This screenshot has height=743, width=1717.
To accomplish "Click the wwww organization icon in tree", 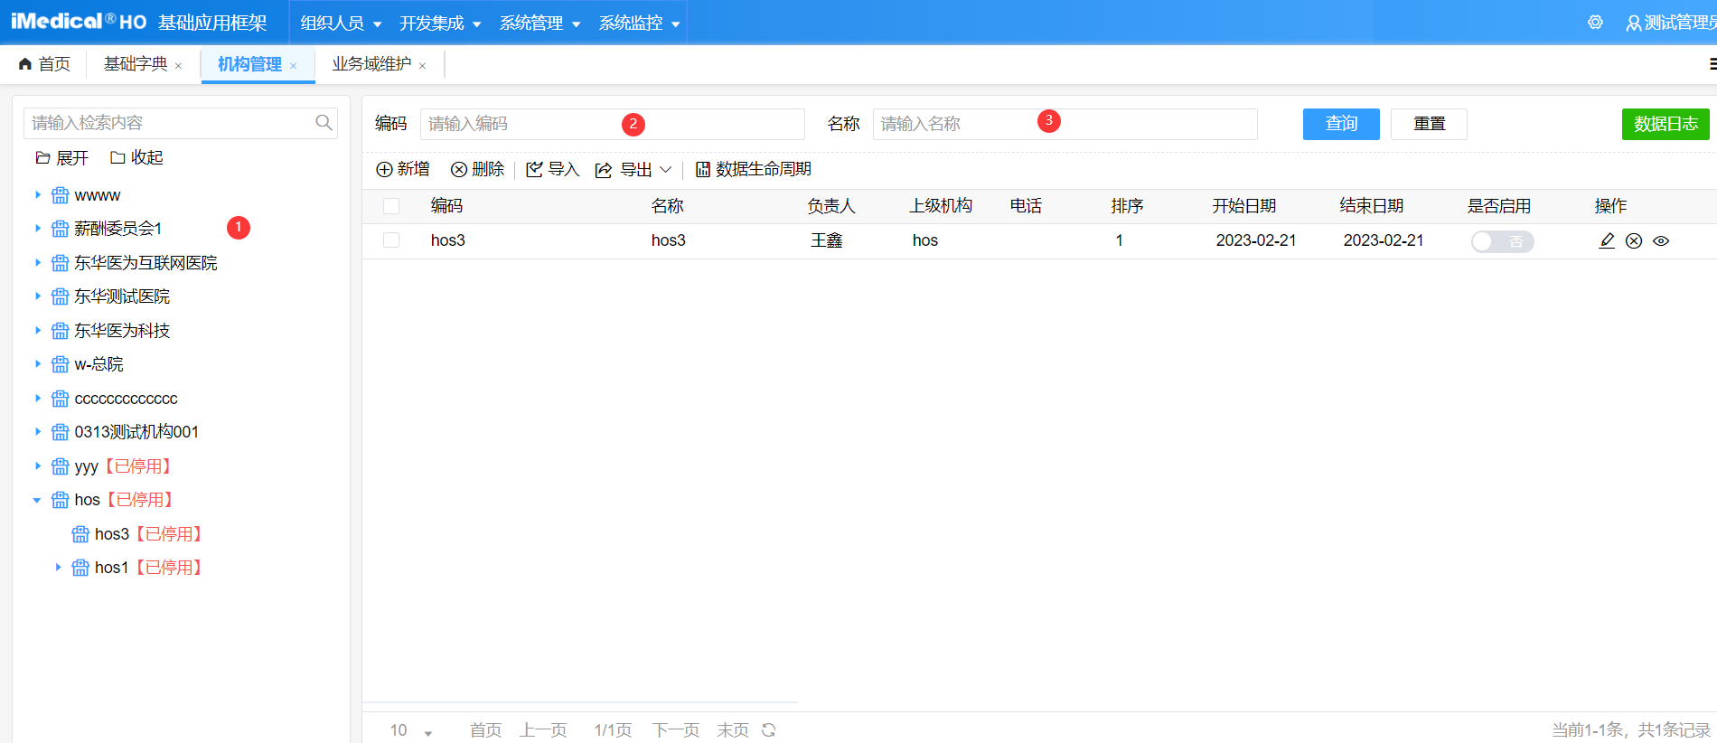I will click(61, 195).
